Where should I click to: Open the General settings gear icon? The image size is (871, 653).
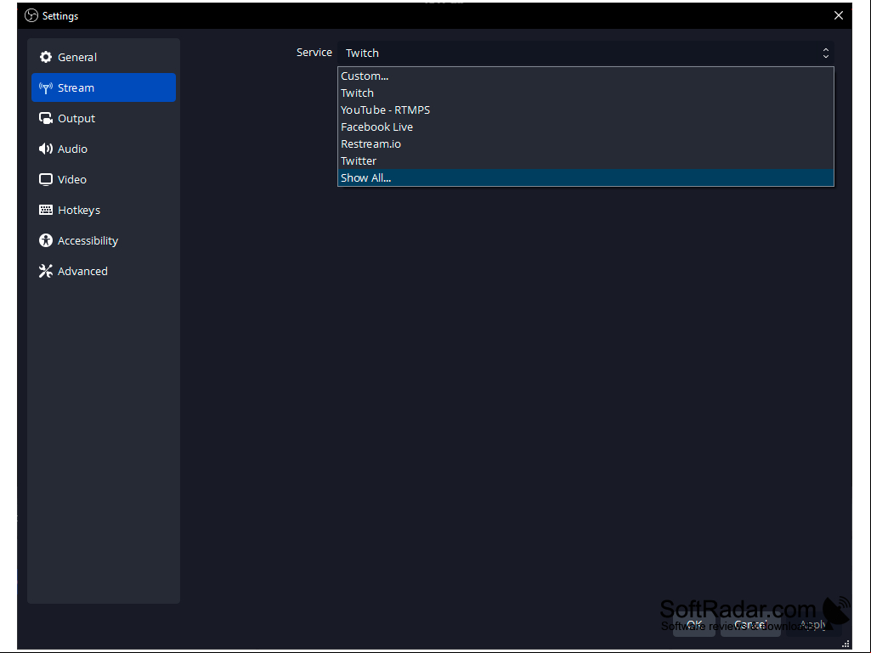(46, 57)
